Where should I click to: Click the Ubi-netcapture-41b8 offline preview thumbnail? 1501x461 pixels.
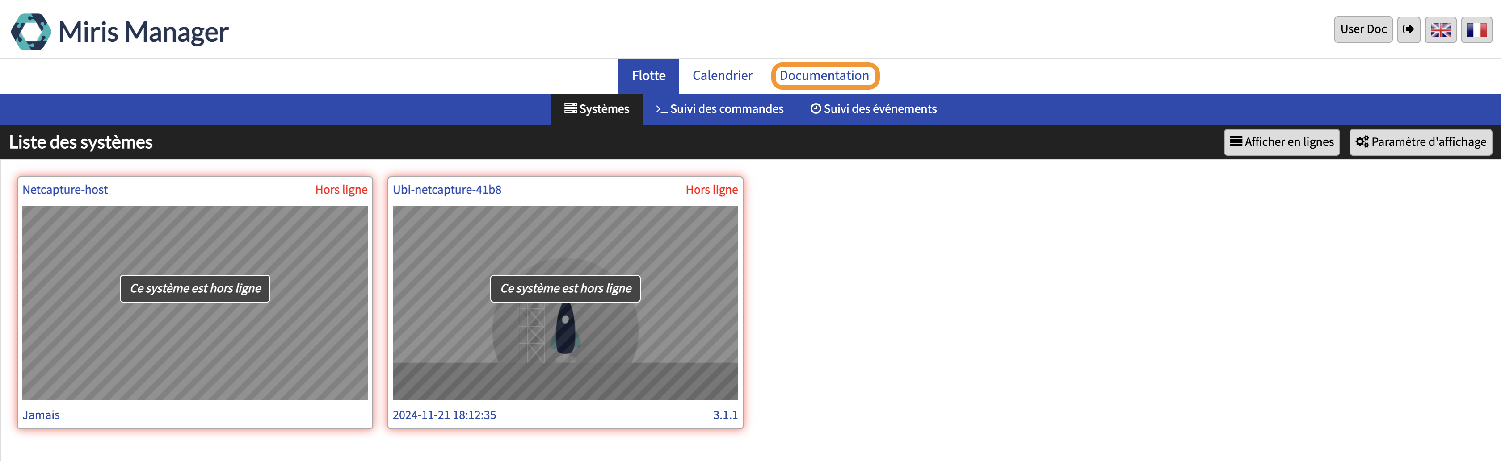point(565,303)
